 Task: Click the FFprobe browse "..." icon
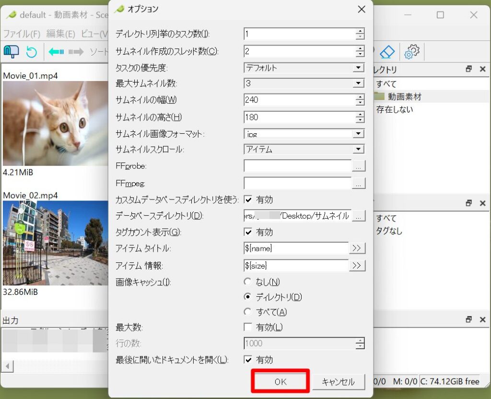[x=358, y=165]
